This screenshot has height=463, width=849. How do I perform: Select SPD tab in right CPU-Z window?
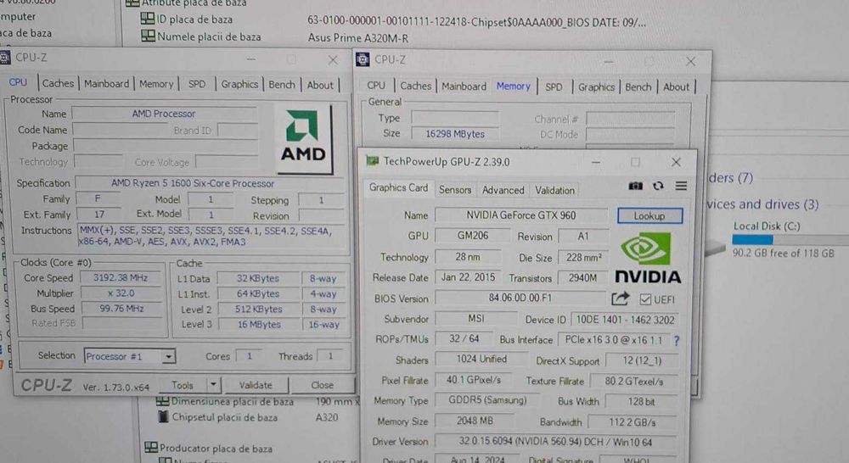point(554,86)
